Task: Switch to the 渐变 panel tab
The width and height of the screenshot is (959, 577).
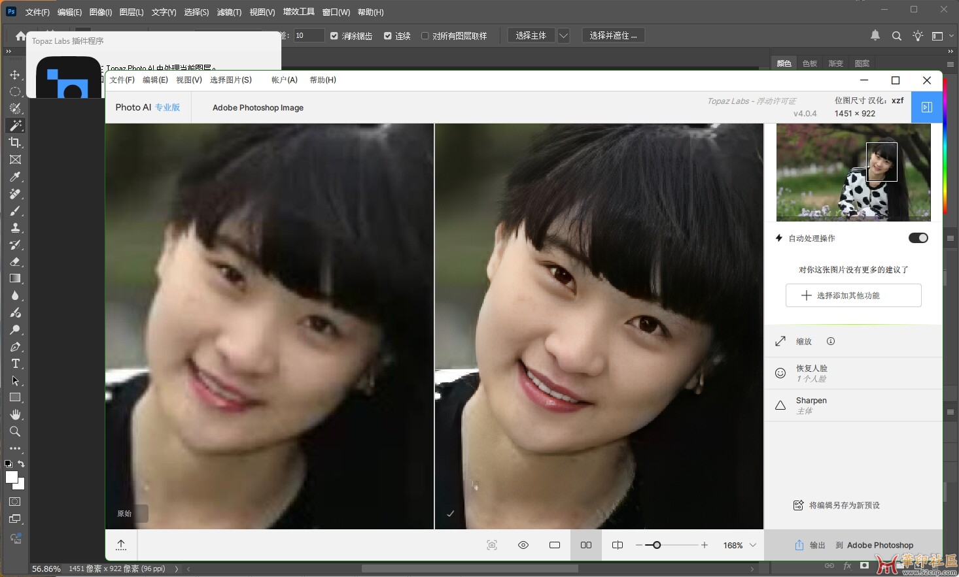Action: [836, 63]
